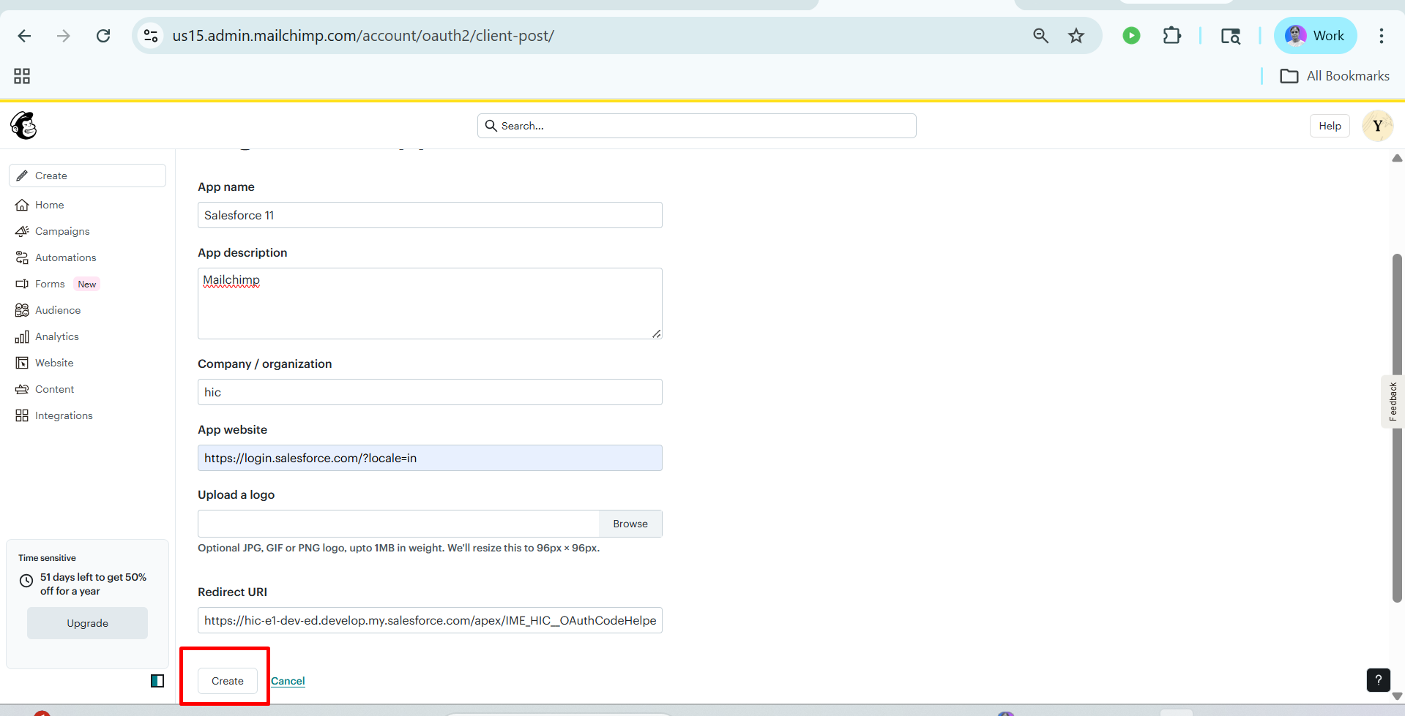Open Website in the sidebar
The image size is (1405, 716).
point(54,363)
